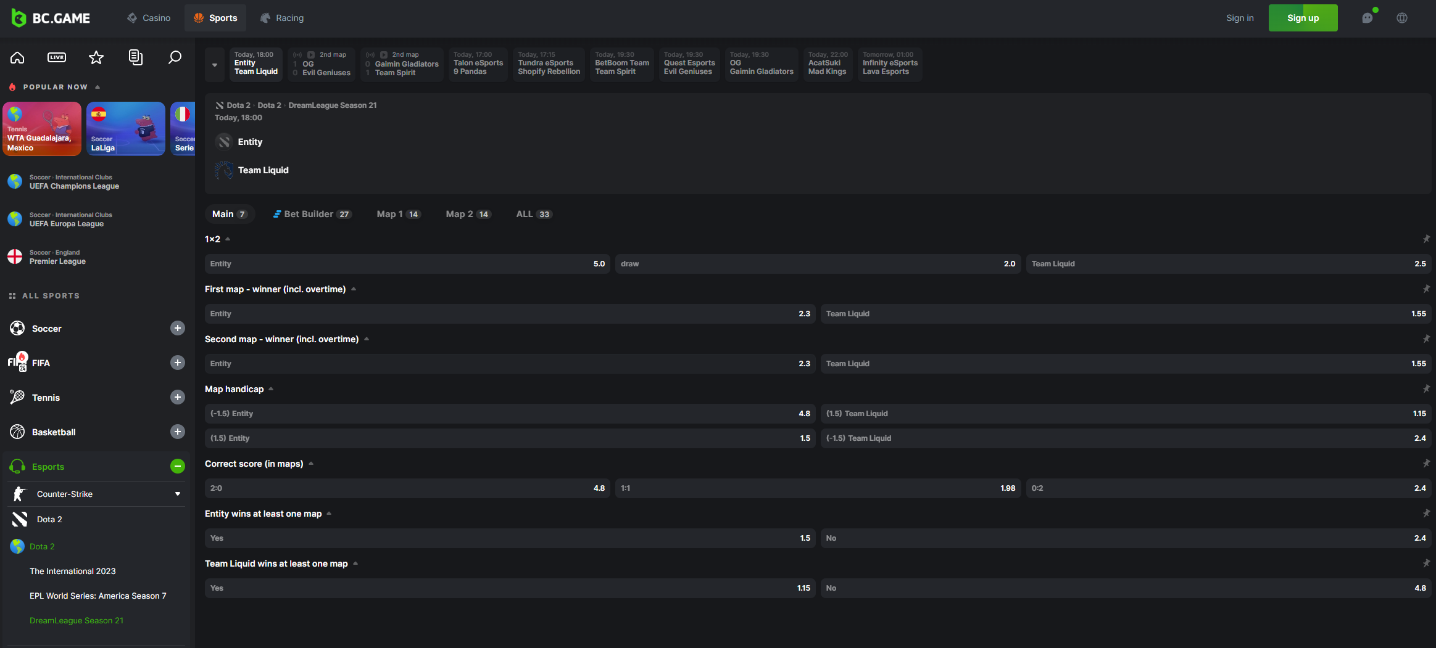Image resolution: width=1436 pixels, height=648 pixels.
Task: Open Counter-Strike dropdown arrow
Action: (x=178, y=494)
